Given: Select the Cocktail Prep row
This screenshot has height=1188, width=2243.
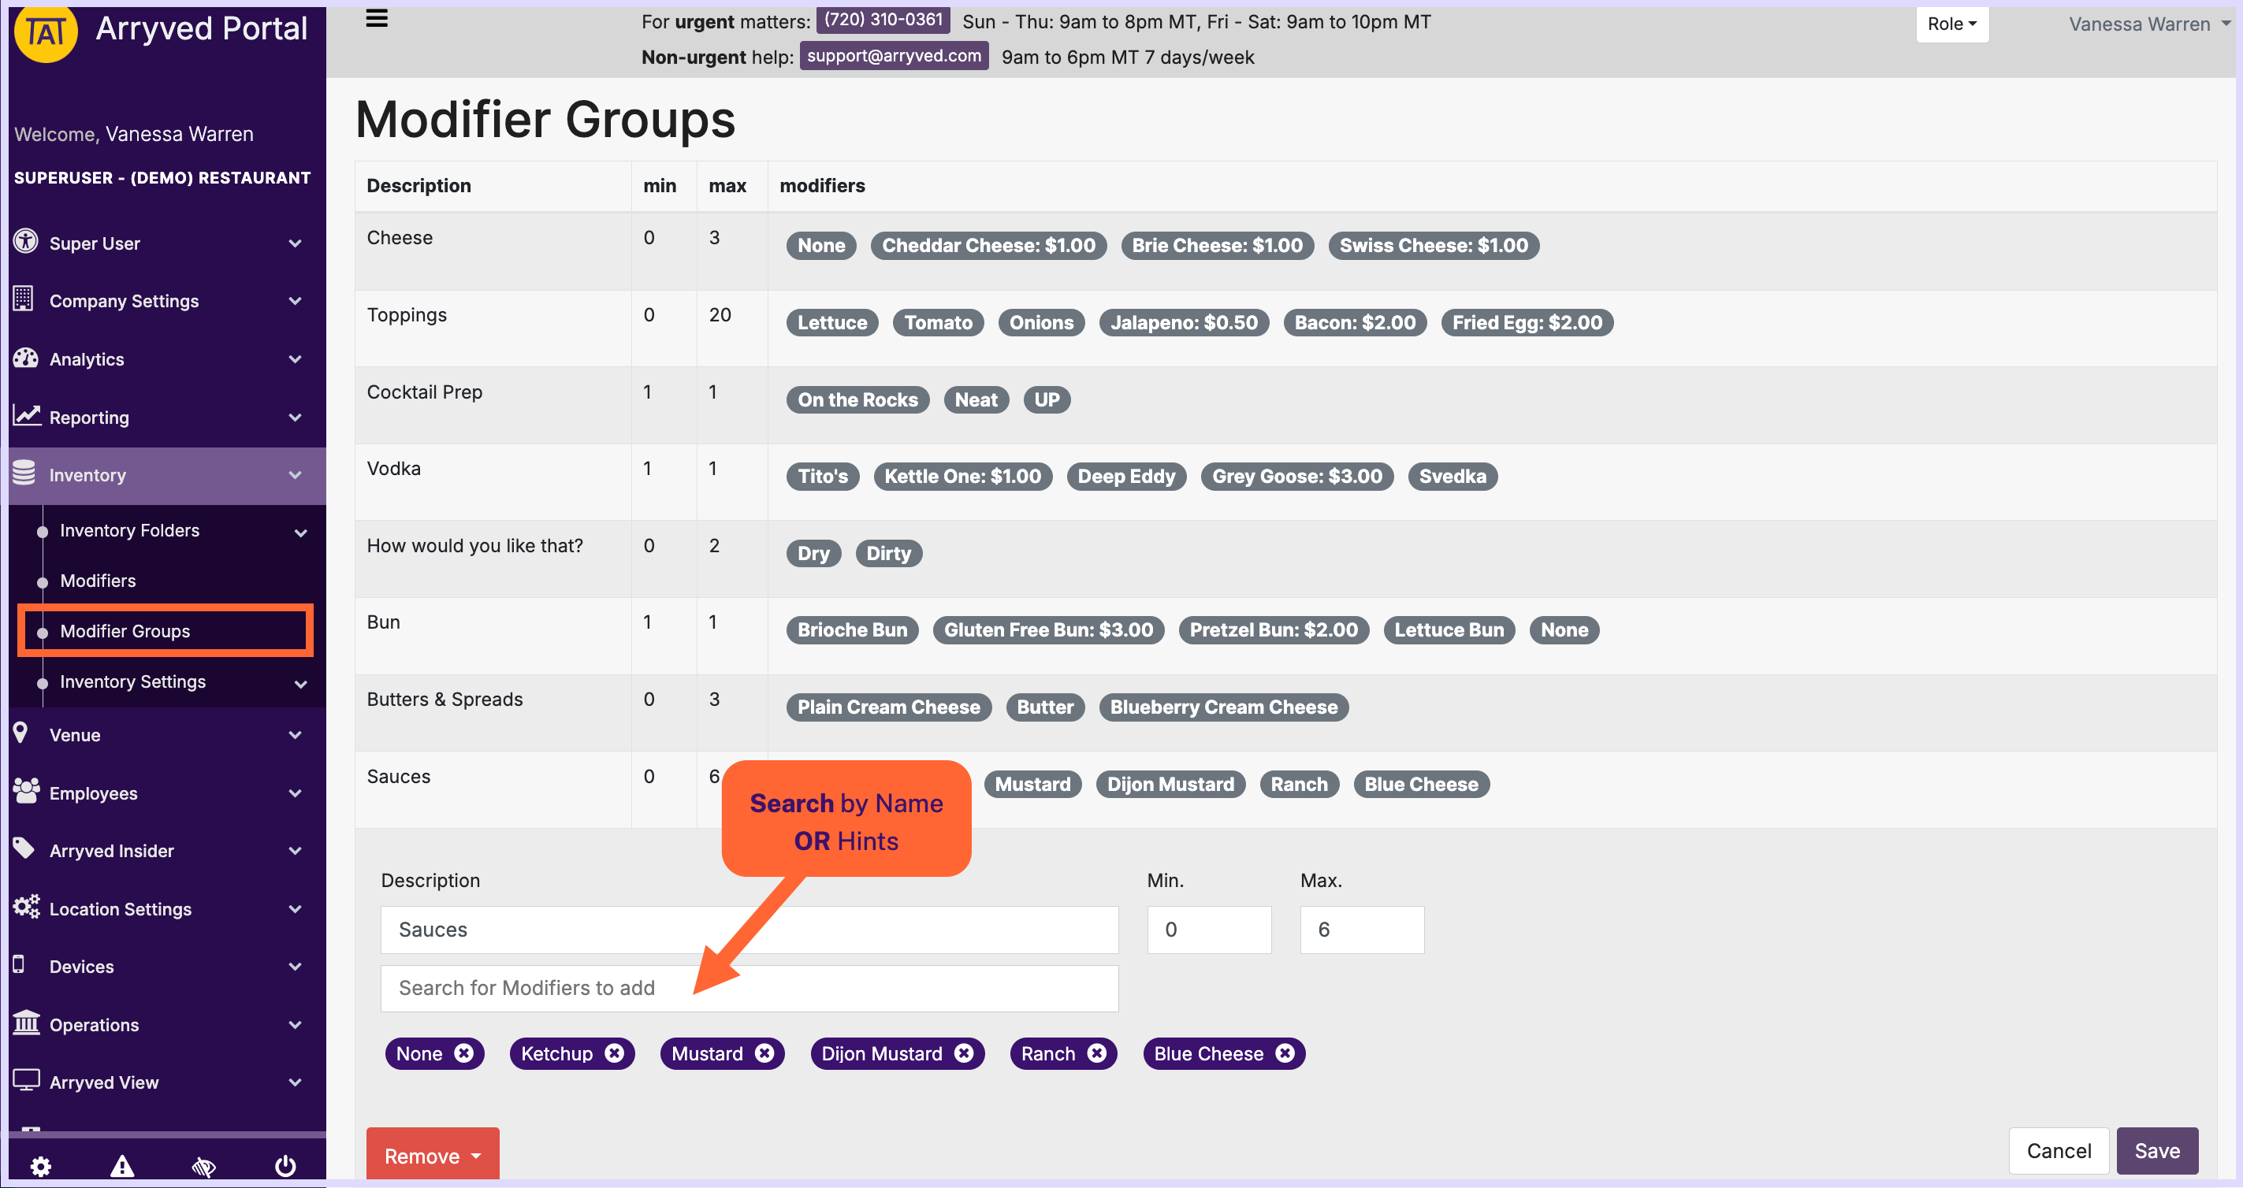Looking at the screenshot, I should [1285, 406].
